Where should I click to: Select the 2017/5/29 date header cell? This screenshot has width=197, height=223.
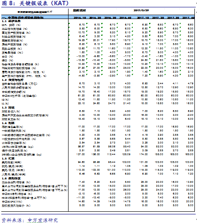coord(141,10)
